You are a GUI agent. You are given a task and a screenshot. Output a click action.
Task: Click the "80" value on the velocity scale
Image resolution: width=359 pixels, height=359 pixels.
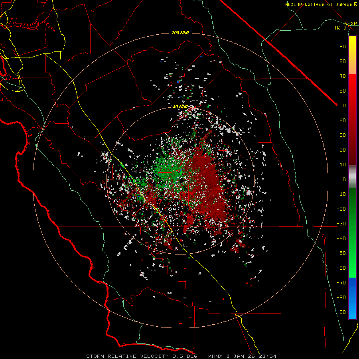[343, 61]
